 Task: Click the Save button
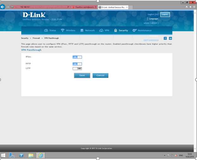pos(82,75)
